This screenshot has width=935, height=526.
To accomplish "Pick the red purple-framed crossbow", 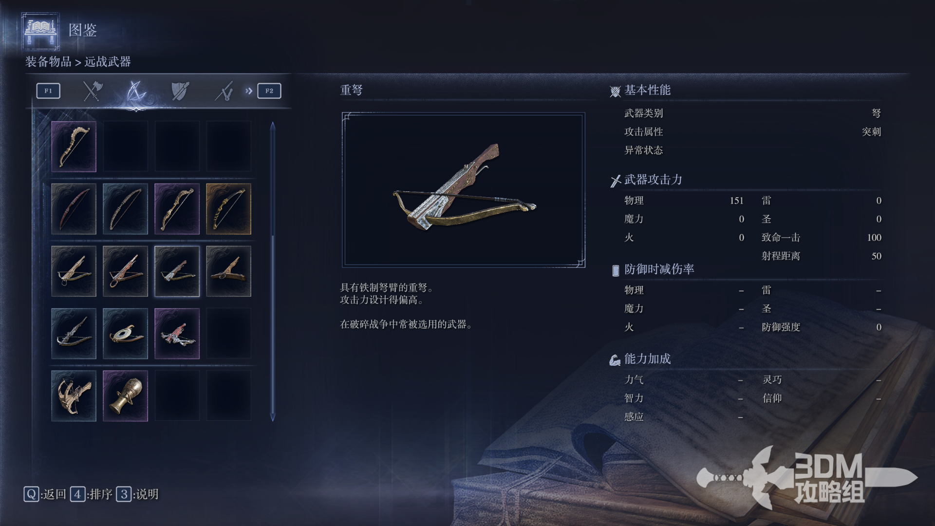I will [177, 334].
